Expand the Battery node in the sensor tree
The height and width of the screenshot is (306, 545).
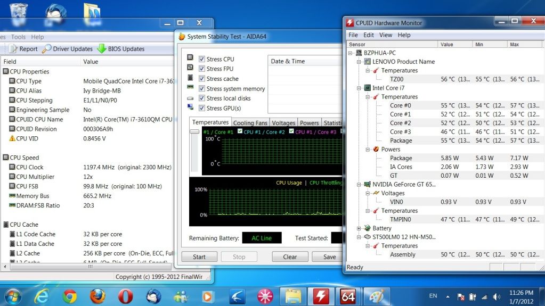coord(359,228)
